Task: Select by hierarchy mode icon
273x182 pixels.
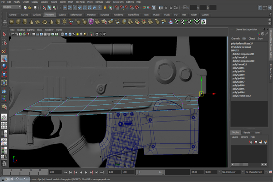Action: (44, 7)
